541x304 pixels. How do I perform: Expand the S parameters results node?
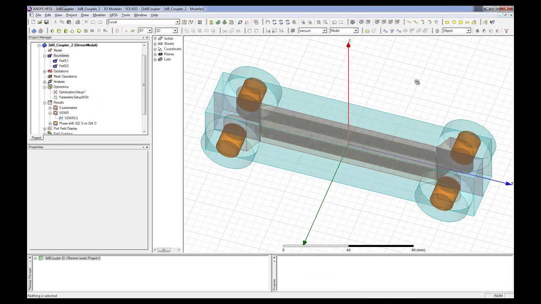50,108
